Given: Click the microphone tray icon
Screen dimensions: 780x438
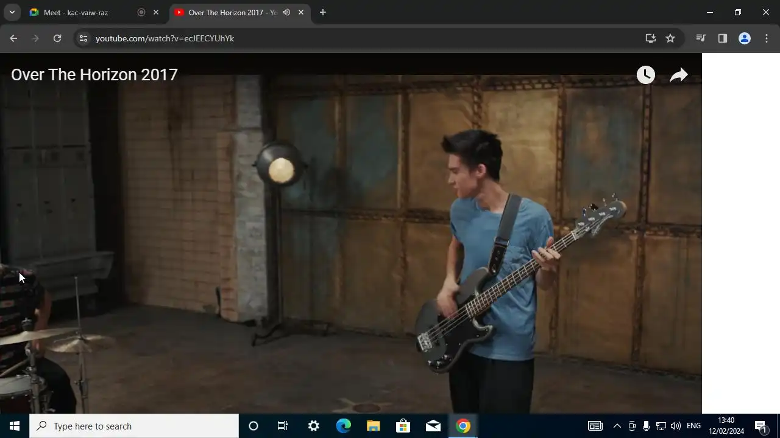Looking at the screenshot, I should click(x=646, y=426).
